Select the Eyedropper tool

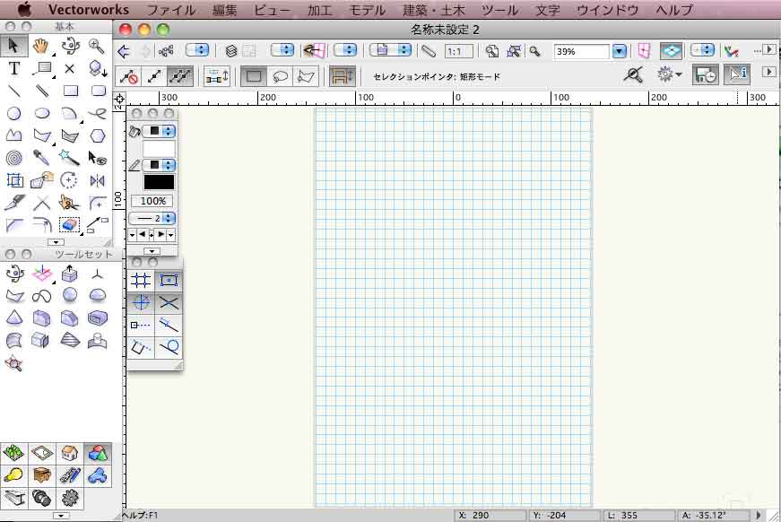(x=41, y=159)
